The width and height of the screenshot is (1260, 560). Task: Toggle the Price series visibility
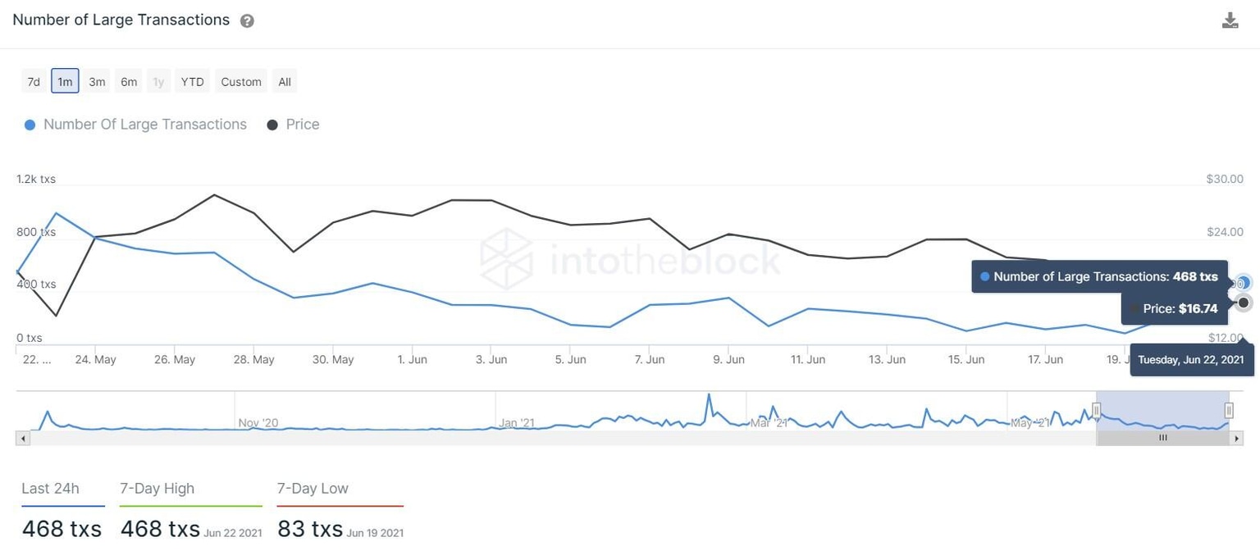[293, 124]
